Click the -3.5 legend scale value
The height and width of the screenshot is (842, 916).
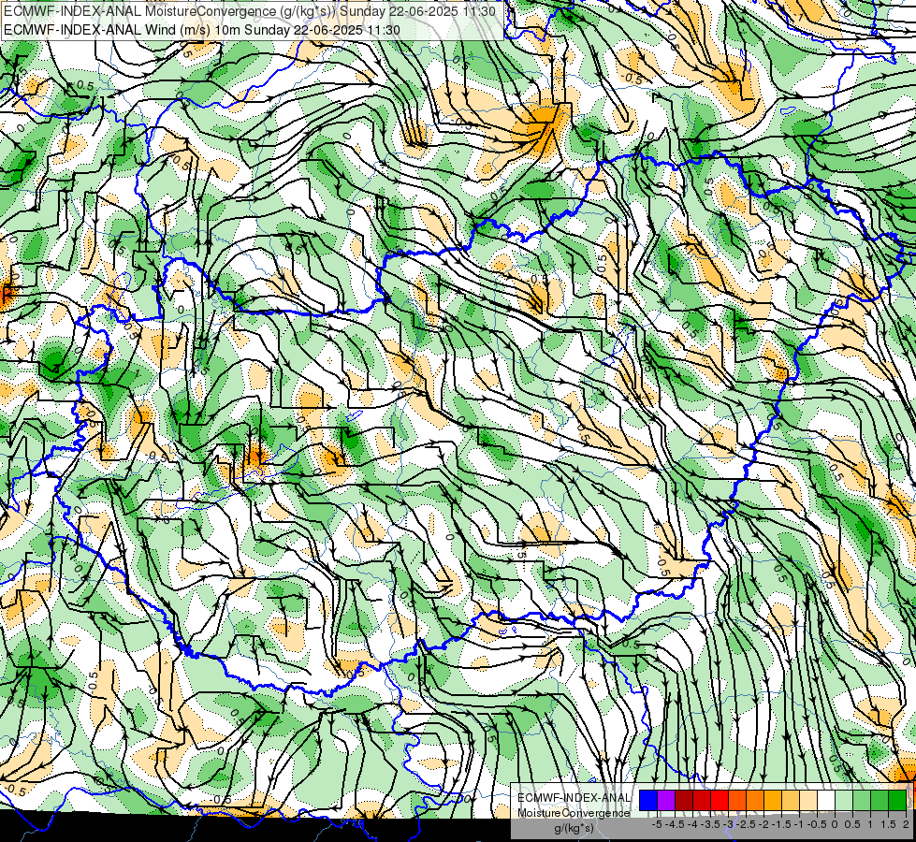click(710, 824)
